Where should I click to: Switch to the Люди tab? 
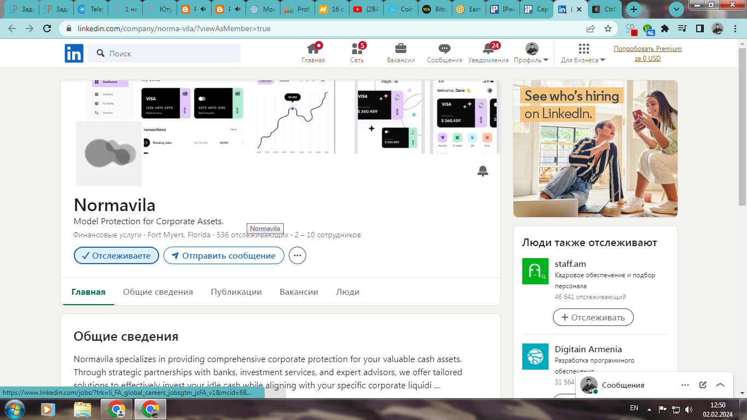coord(348,292)
